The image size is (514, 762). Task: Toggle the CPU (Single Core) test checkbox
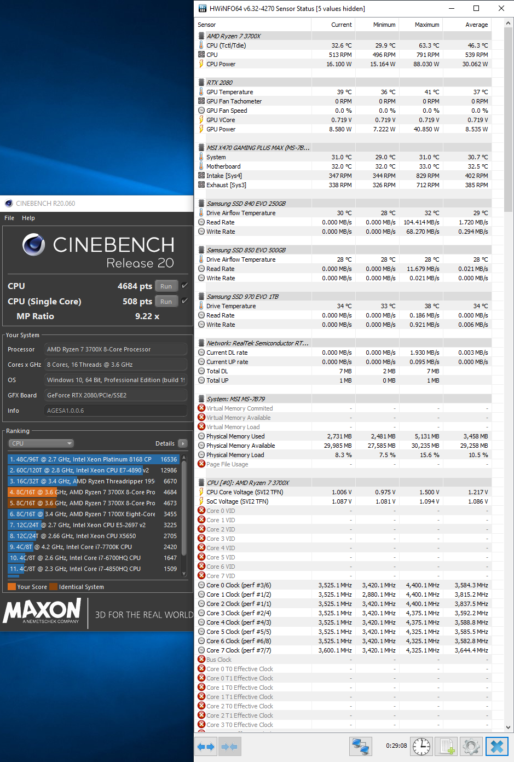[x=184, y=301]
